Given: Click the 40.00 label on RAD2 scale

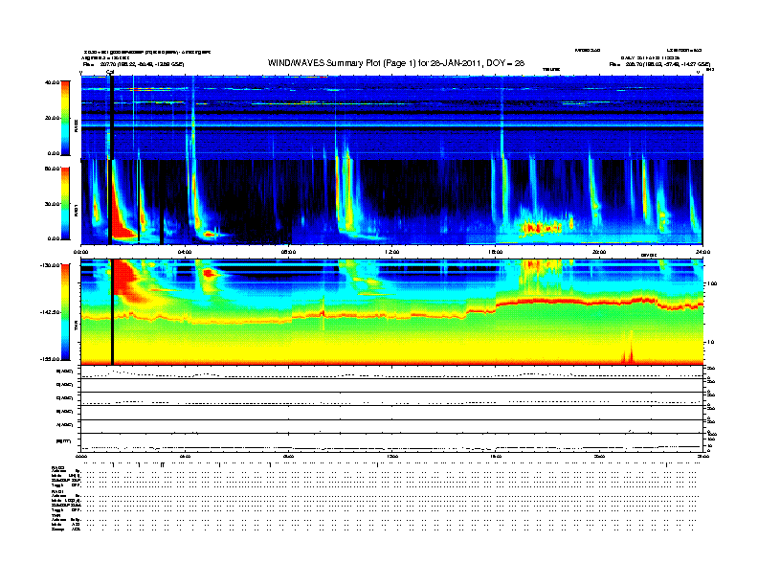Looking at the screenshot, I should [52, 82].
